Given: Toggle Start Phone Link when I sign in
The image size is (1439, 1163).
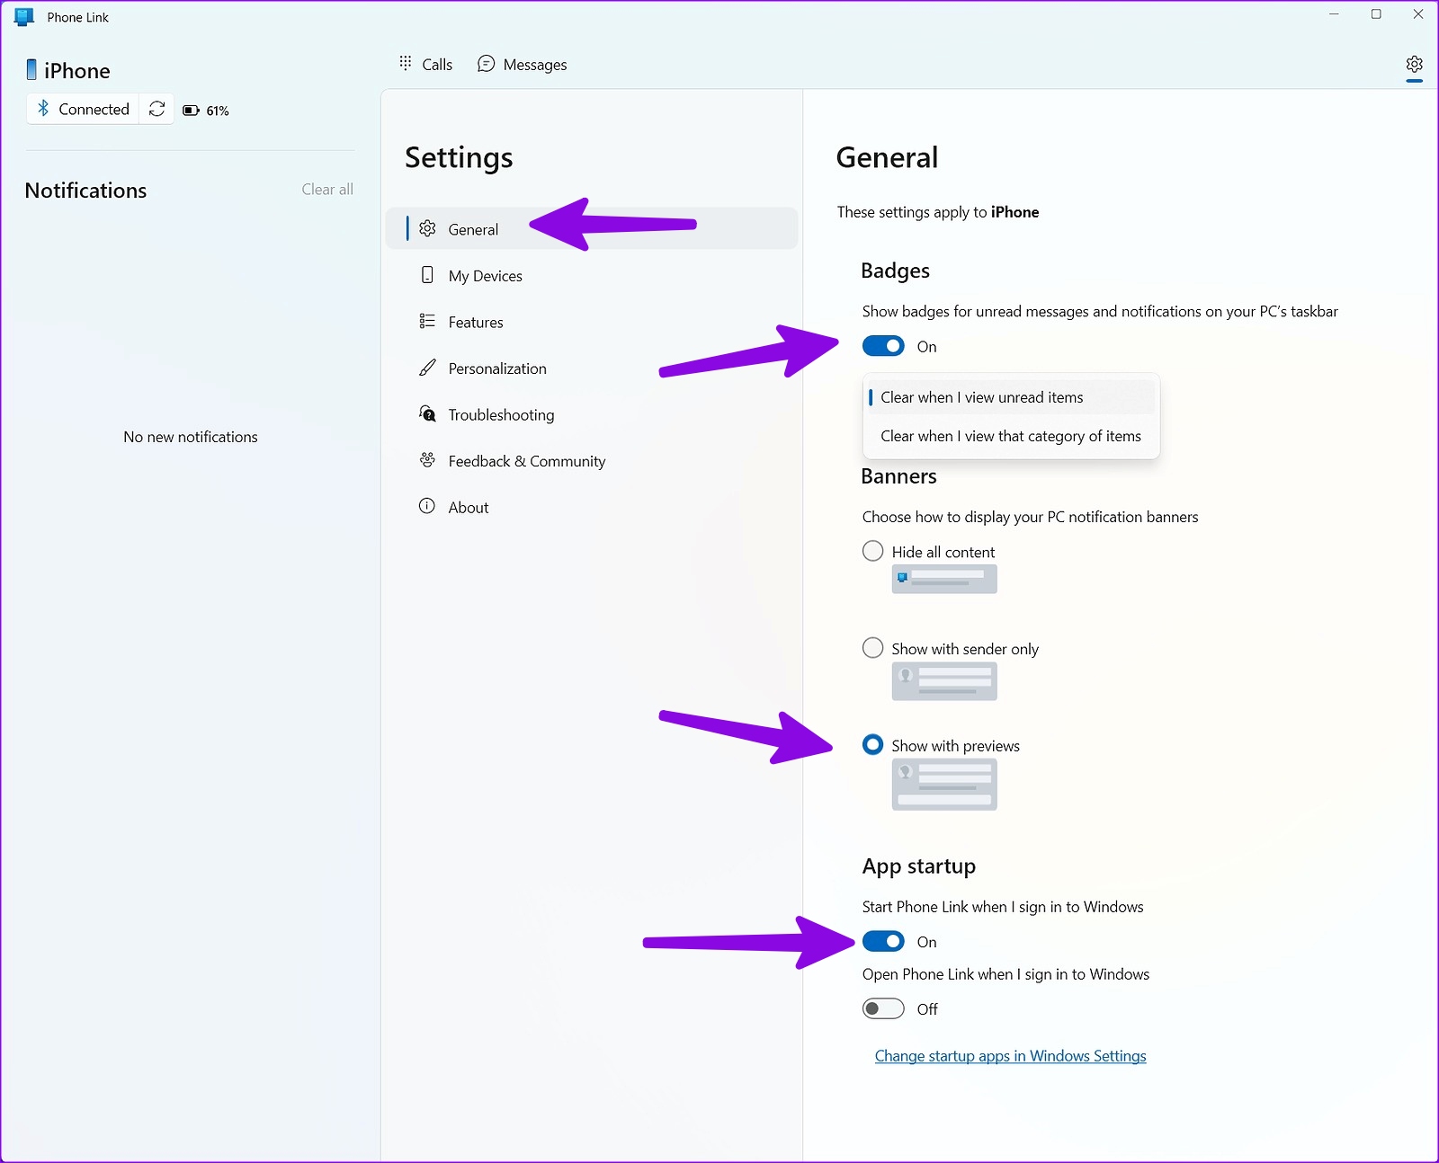Looking at the screenshot, I should click(x=883, y=941).
